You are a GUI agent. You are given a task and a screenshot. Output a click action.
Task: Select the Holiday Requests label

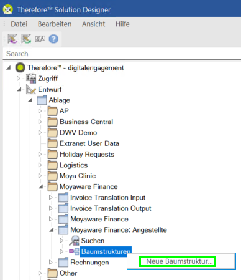(x=87, y=155)
